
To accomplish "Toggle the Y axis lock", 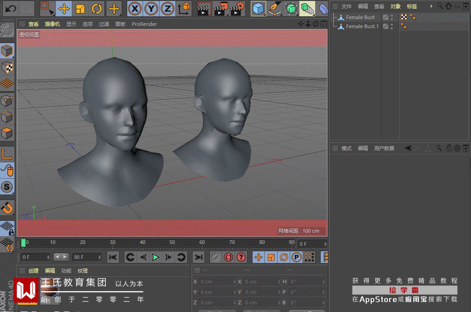I will [151, 9].
